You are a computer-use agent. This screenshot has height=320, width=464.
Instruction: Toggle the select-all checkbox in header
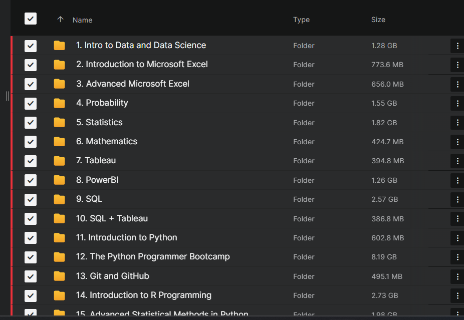pos(31,19)
